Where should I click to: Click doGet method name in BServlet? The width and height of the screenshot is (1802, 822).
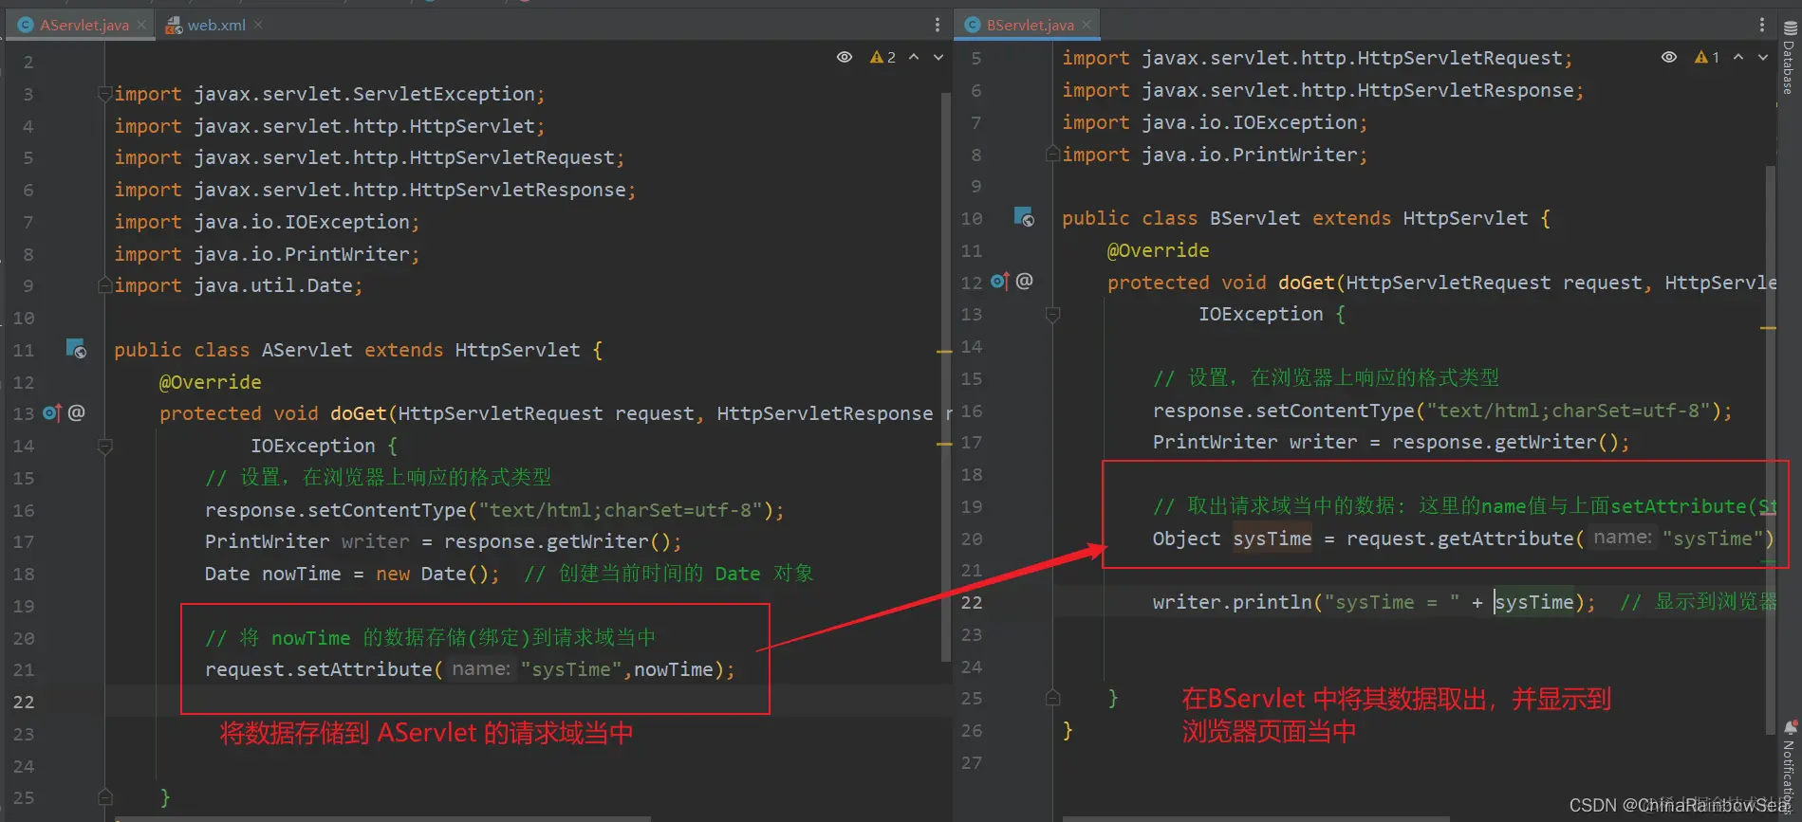click(1306, 283)
